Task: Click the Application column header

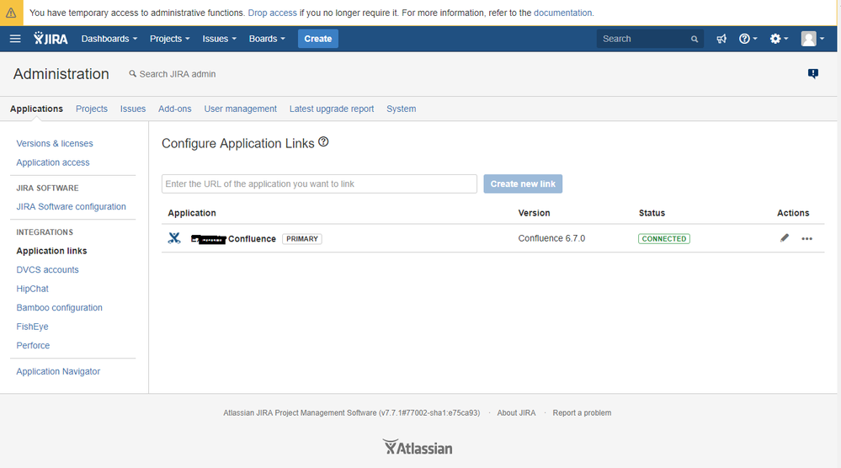Action: coord(192,213)
